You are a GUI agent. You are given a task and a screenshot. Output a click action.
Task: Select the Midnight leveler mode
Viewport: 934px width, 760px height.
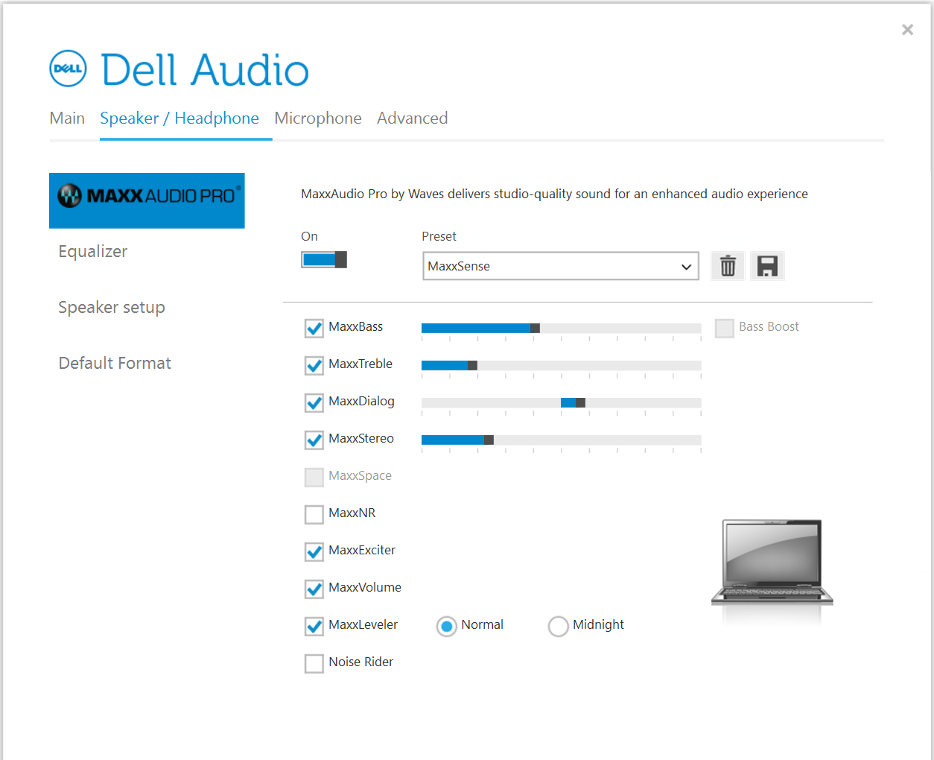[559, 627]
